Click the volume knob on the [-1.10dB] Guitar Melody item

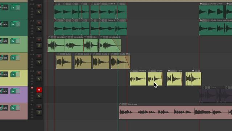click(x=201, y=20)
